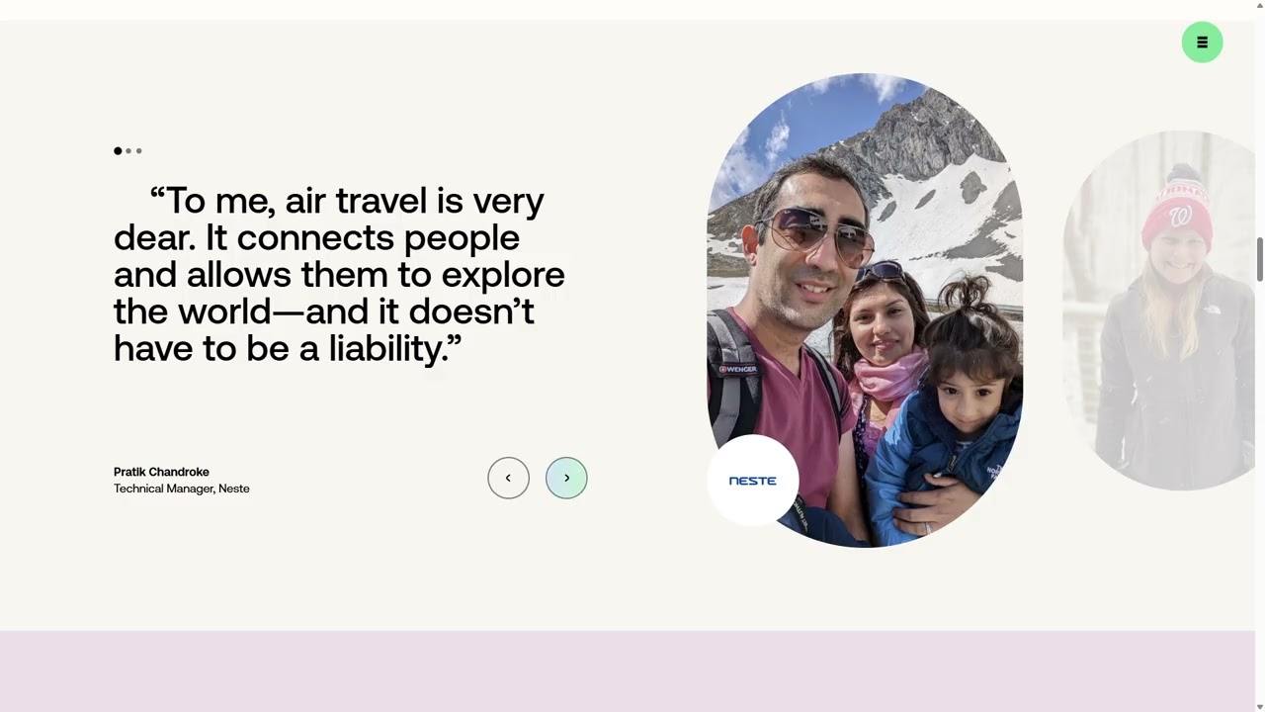This screenshot has height=712, width=1265.
Task: Go to the previous testimonial arrow
Action: point(508,478)
